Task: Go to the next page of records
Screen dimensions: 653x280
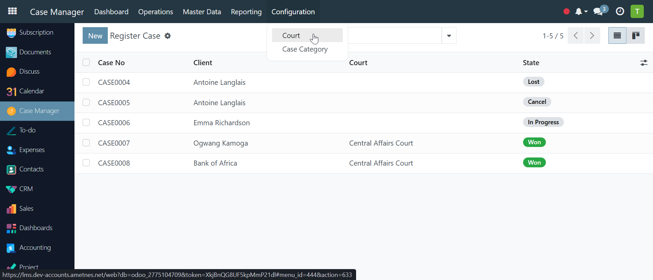Action: pos(592,36)
